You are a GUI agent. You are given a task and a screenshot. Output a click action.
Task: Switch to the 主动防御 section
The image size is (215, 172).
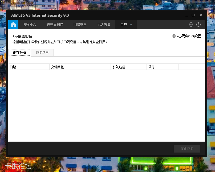pyautogui.click(x=104, y=24)
